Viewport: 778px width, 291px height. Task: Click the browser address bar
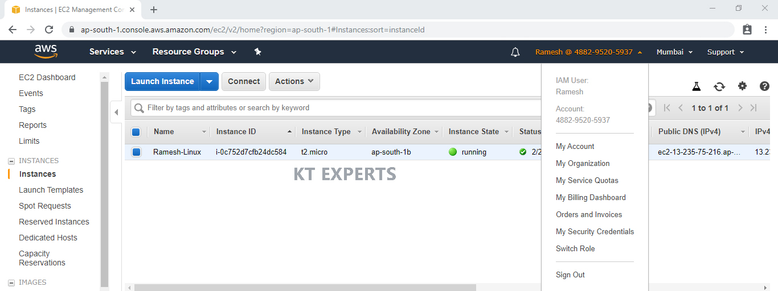point(399,30)
